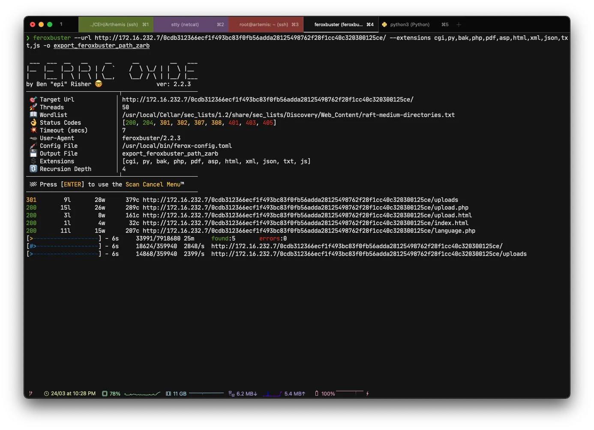
Task: Click the Python icon on python3 tab
Action: click(384, 24)
